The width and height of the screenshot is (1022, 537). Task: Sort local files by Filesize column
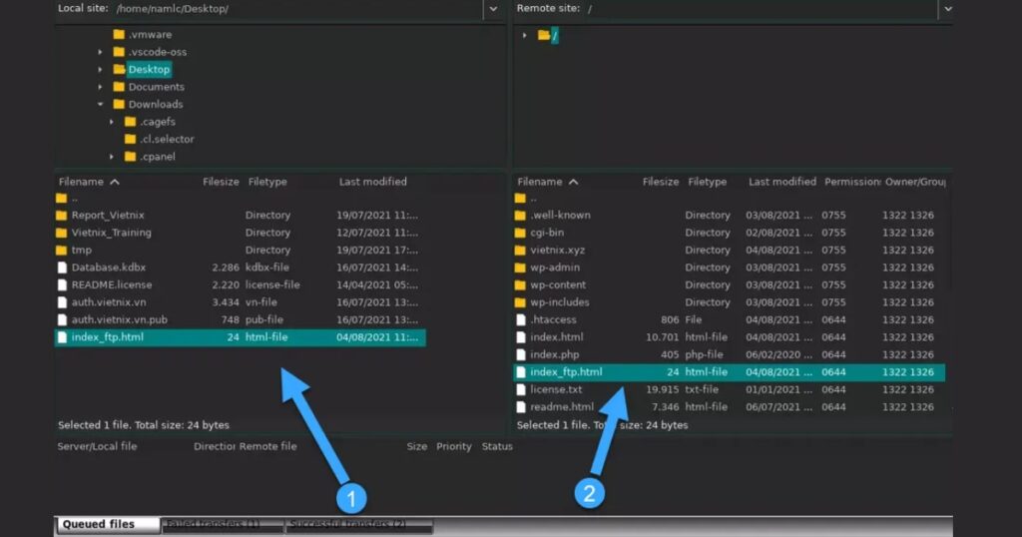coord(221,182)
